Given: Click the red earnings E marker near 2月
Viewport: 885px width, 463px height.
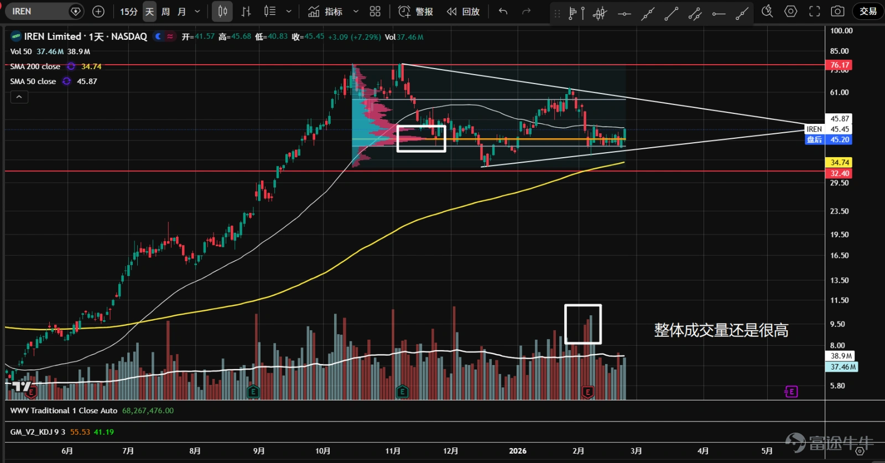Looking at the screenshot, I should 587,392.
